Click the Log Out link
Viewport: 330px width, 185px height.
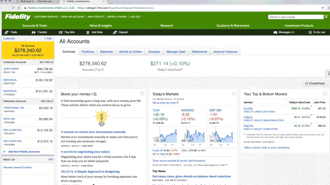(135, 17)
